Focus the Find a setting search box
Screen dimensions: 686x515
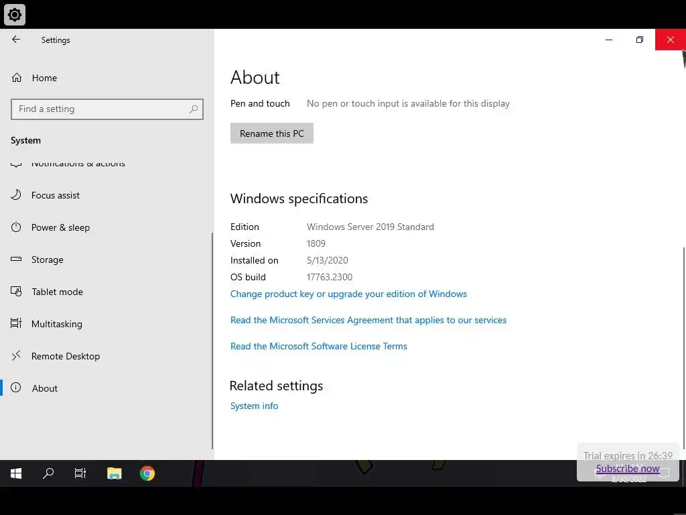click(x=107, y=109)
